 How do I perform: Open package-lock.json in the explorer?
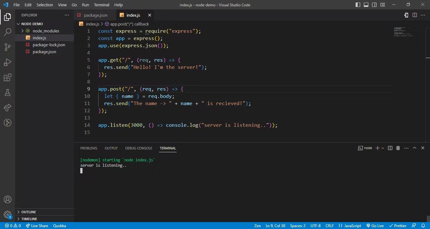(x=49, y=45)
